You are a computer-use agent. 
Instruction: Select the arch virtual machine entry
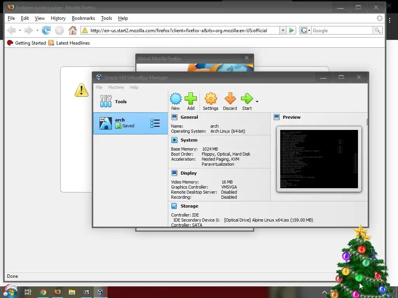click(x=131, y=123)
